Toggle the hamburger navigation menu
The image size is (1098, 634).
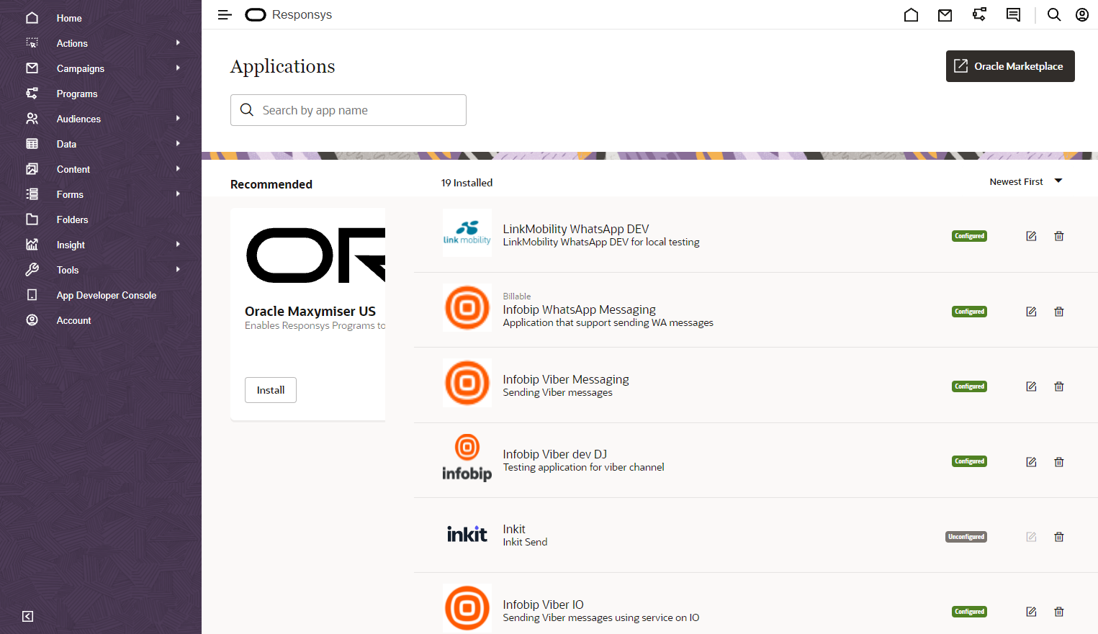coord(225,15)
